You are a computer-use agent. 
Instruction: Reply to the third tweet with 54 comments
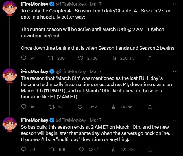pos(24,149)
